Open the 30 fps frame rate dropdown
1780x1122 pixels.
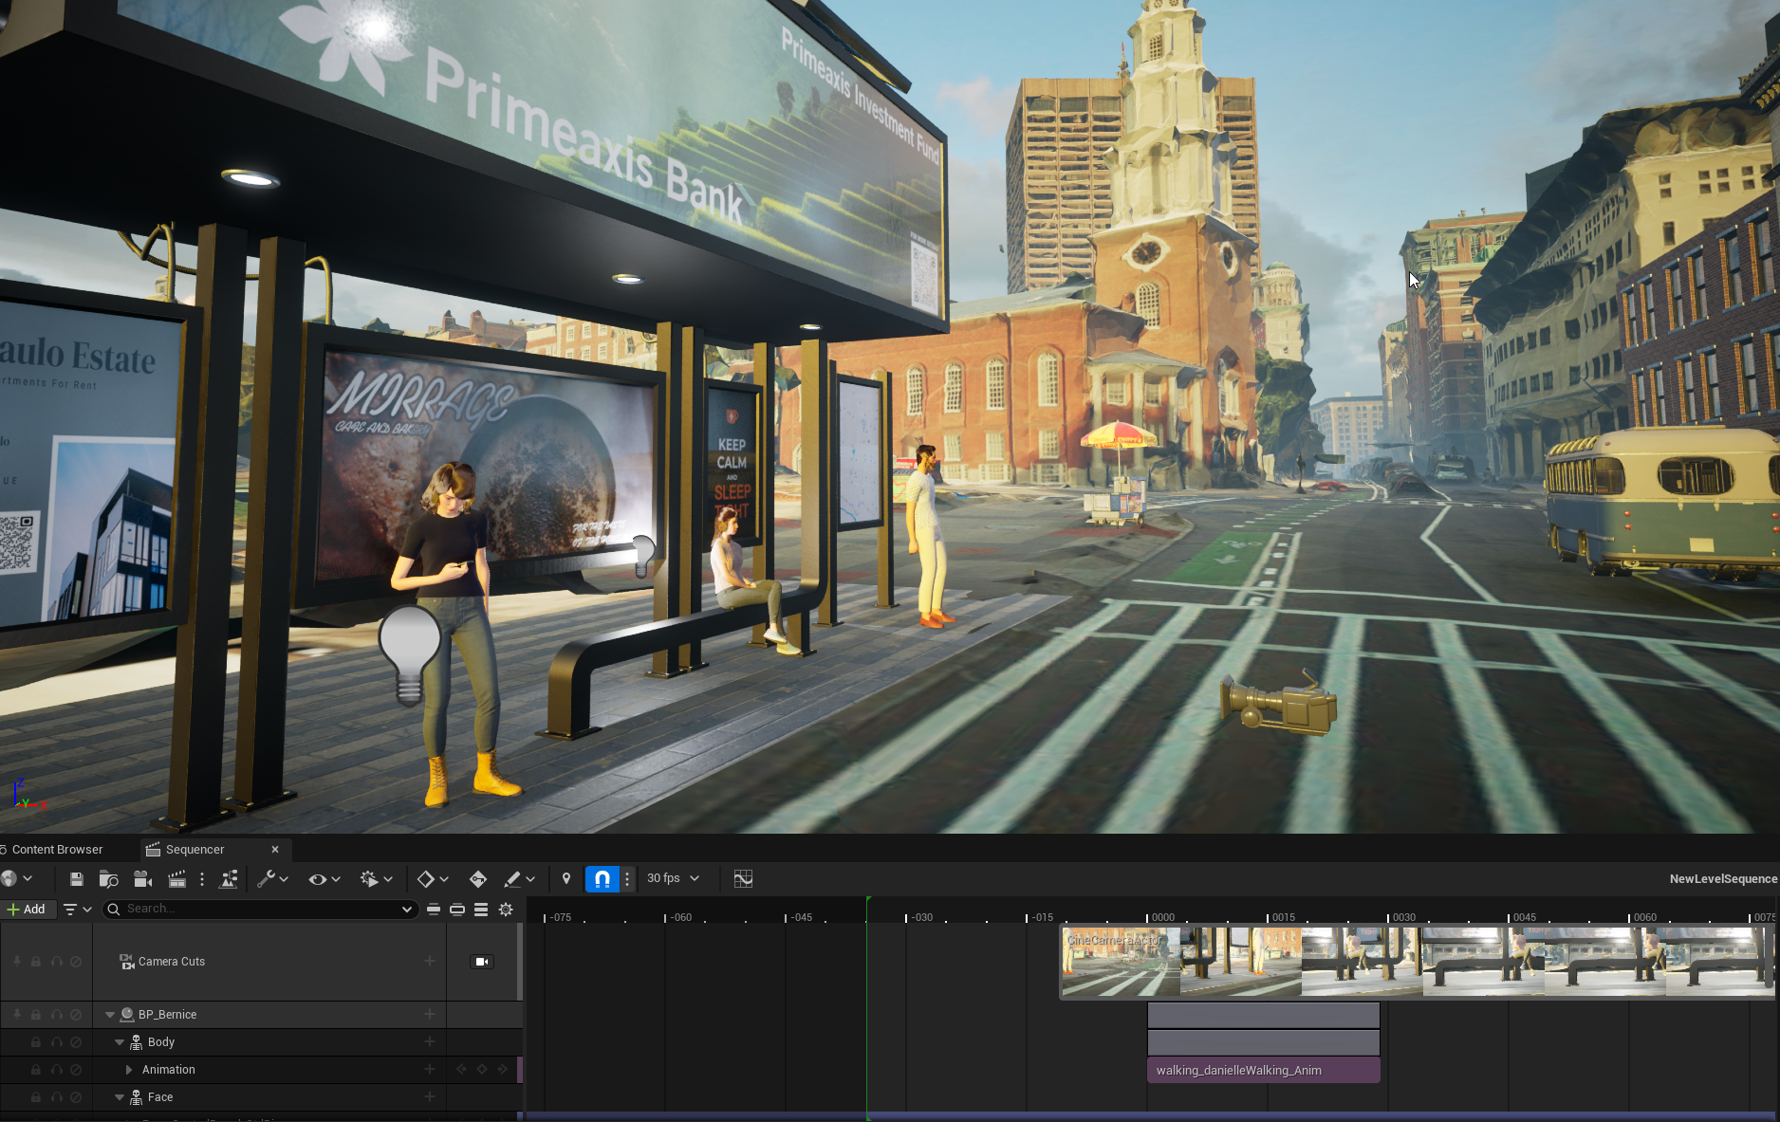click(x=673, y=879)
